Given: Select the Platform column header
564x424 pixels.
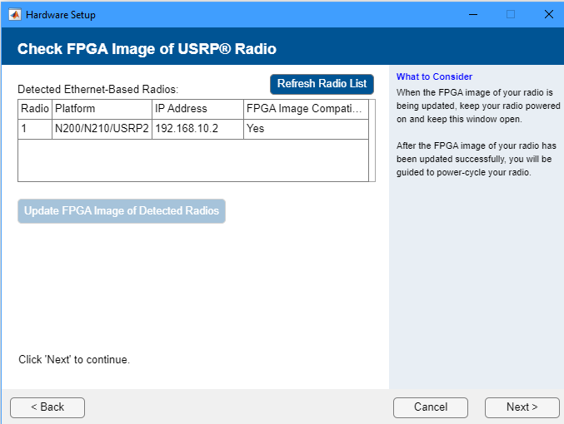Looking at the screenshot, I should (102, 109).
